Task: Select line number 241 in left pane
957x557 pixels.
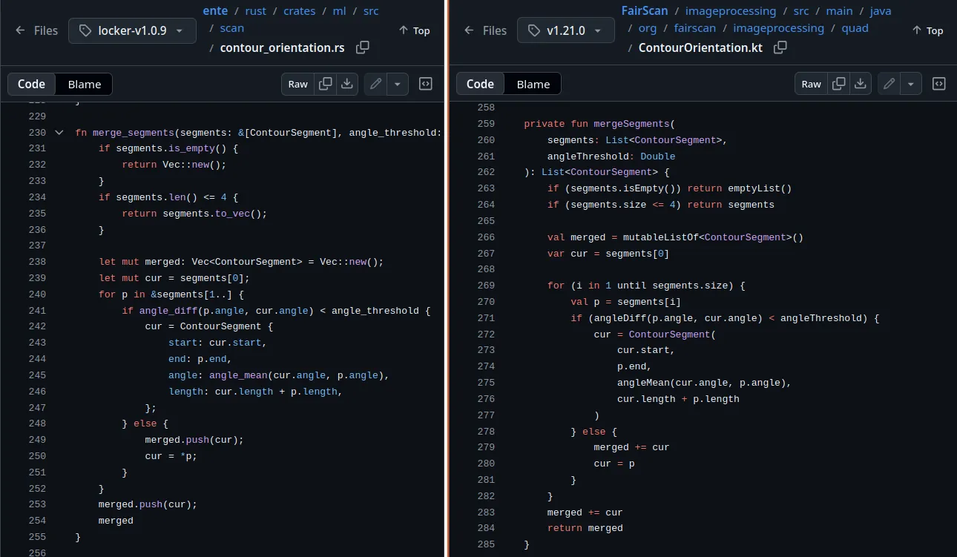Action: pos(37,311)
